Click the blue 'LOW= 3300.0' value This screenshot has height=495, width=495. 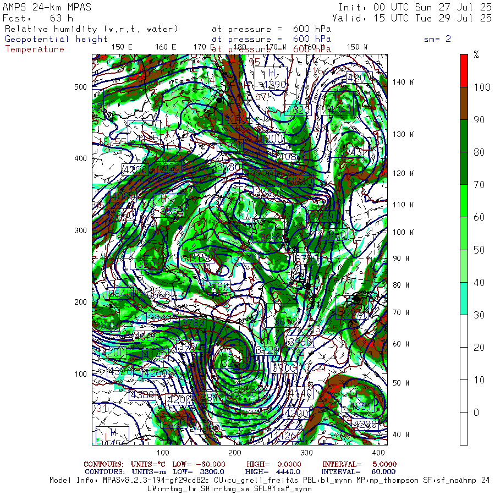[x=199, y=472]
